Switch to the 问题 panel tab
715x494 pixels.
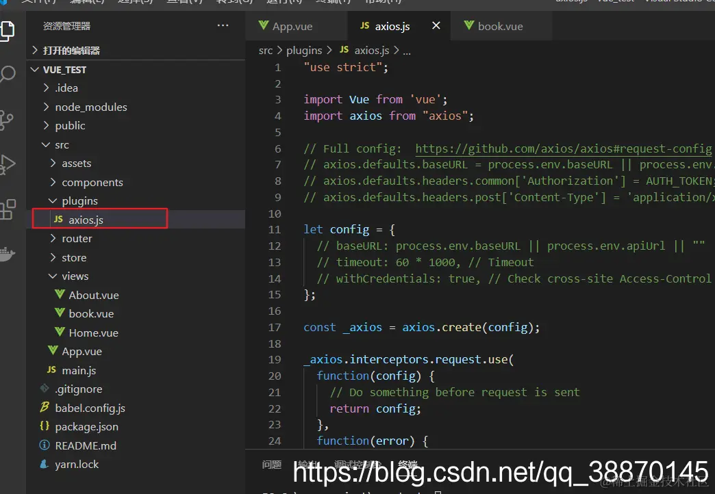(272, 465)
